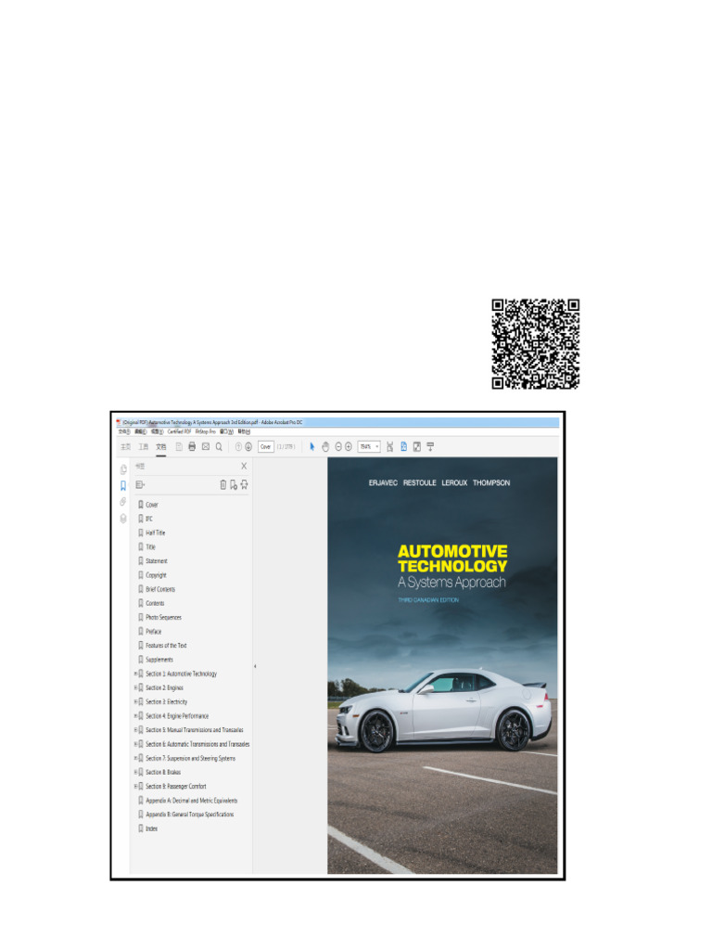
Task: Select the arrow selection tool
Action: pos(311,446)
